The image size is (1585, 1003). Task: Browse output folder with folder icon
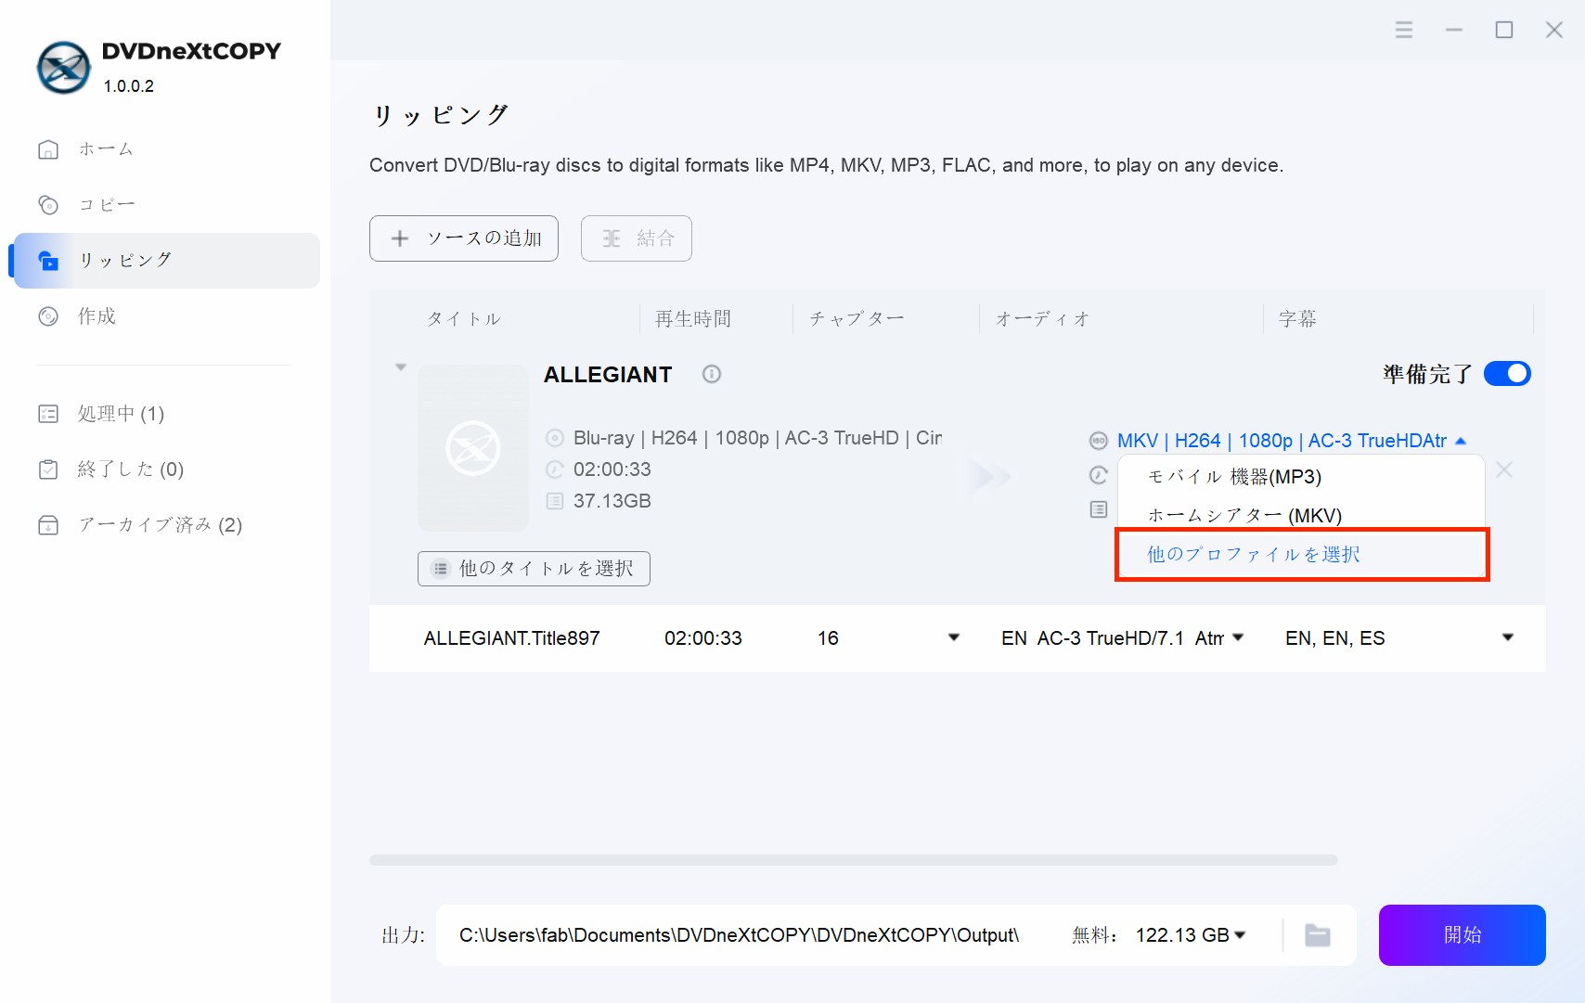1318,935
